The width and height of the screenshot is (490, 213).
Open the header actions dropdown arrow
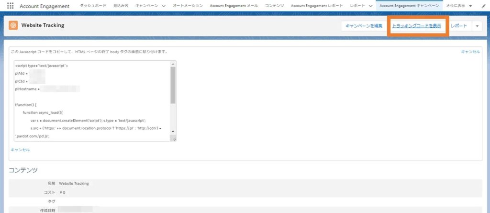tap(477, 26)
